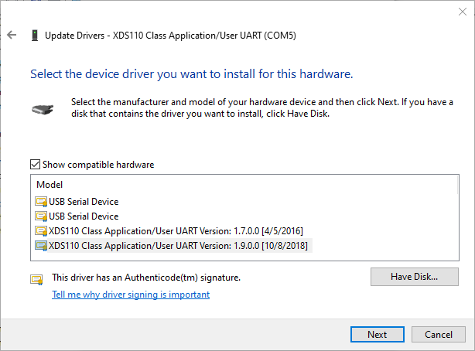Click the Show compatible hardware label text
The width and height of the screenshot is (475, 351).
pos(98,165)
